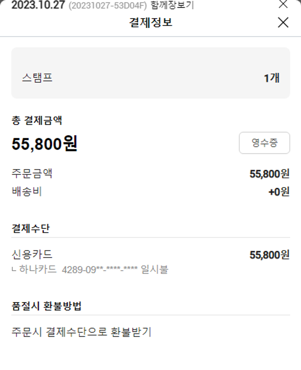Click the 스탬프 stamp label
Screen dimensions: 301x370
tap(37, 78)
